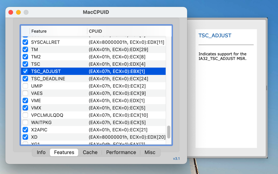Select the VPCLMULQDQ feature name
The image size is (278, 174).
pyautogui.click(x=47, y=115)
